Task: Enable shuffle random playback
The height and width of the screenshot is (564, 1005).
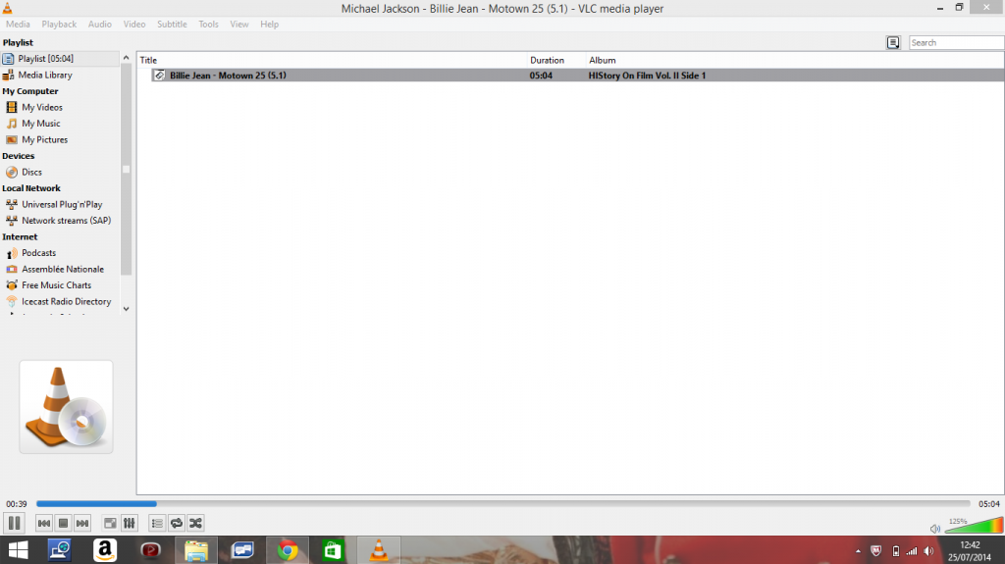Action: (x=195, y=523)
